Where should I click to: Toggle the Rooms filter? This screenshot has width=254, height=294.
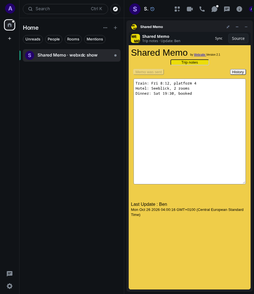(x=73, y=39)
